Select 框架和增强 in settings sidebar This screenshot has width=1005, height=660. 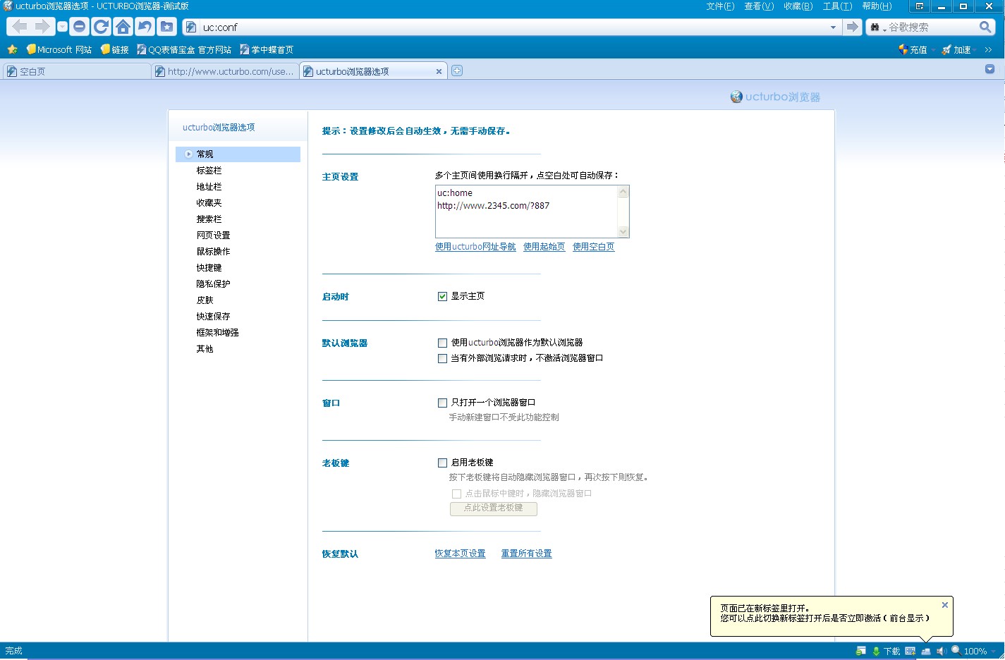217,332
